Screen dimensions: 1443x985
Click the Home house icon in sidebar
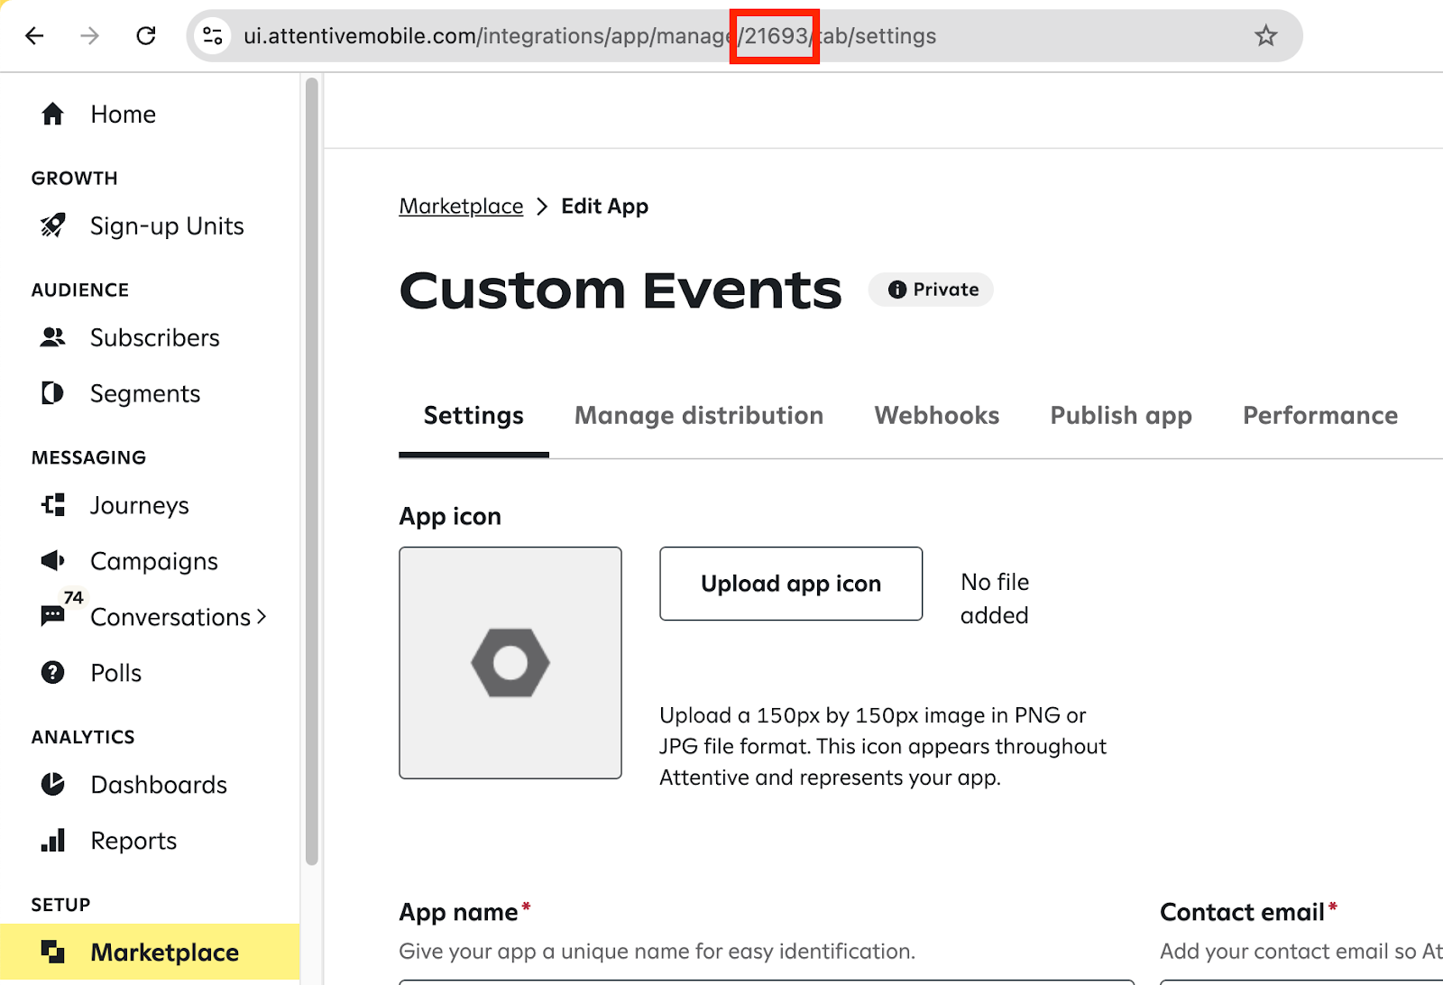coord(52,115)
